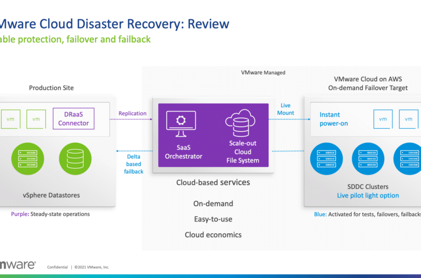The width and height of the screenshot is (421, 278).
Task: Click the VMware Managed label
Action: pyautogui.click(x=263, y=73)
